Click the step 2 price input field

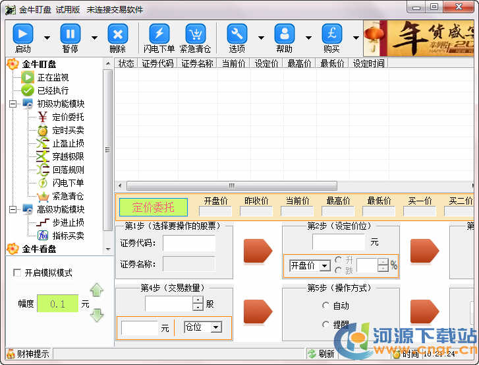[x=339, y=242]
